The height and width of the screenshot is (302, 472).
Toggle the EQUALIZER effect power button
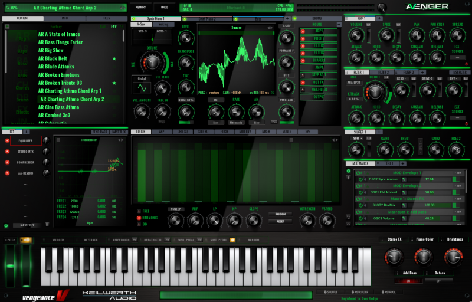coord(7,141)
